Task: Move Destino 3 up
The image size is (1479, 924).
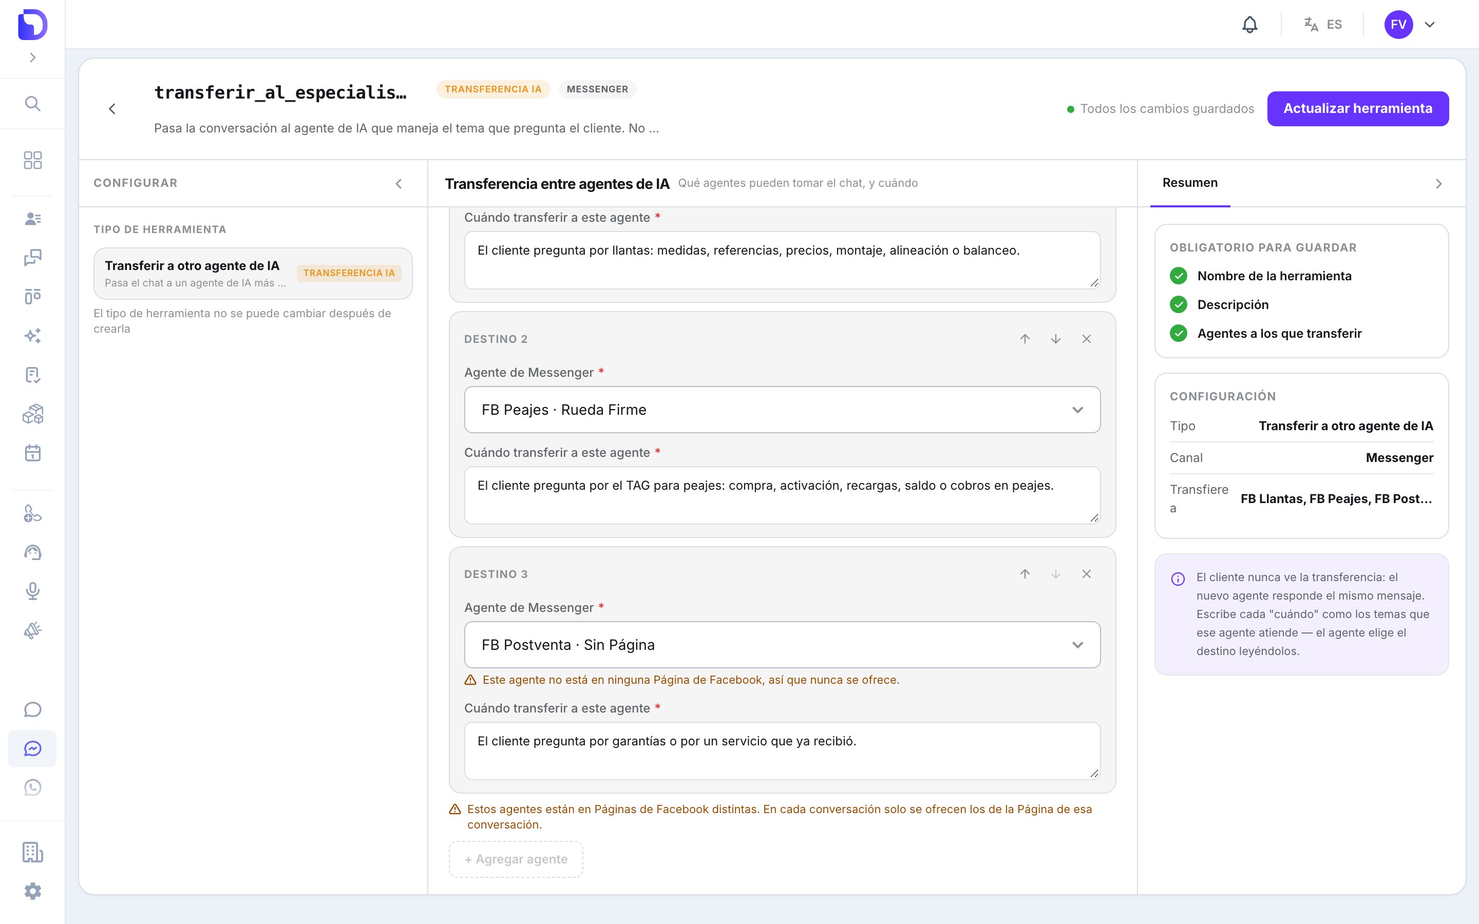Action: (1025, 574)
